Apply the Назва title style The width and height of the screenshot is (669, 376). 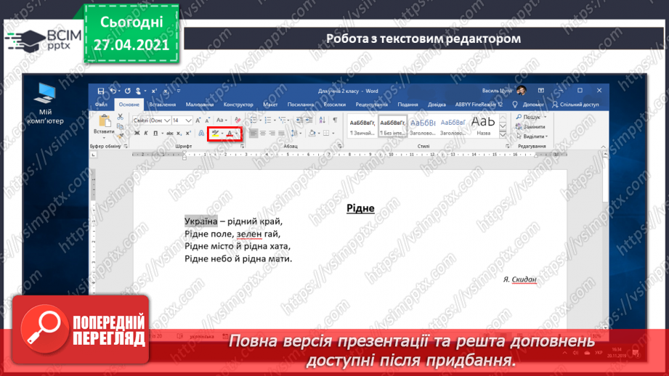[483, 126]
